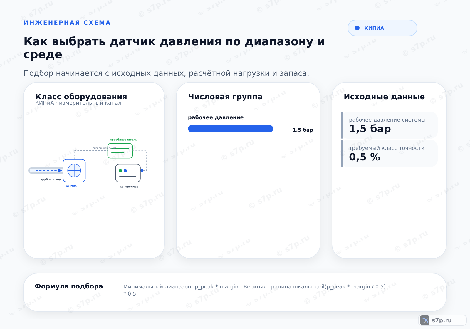Click the blue dot in КИПиА pill
Image resolution: width=470 pixels, height=329 pixels.
pyautogui.click(x=357, y=28)
